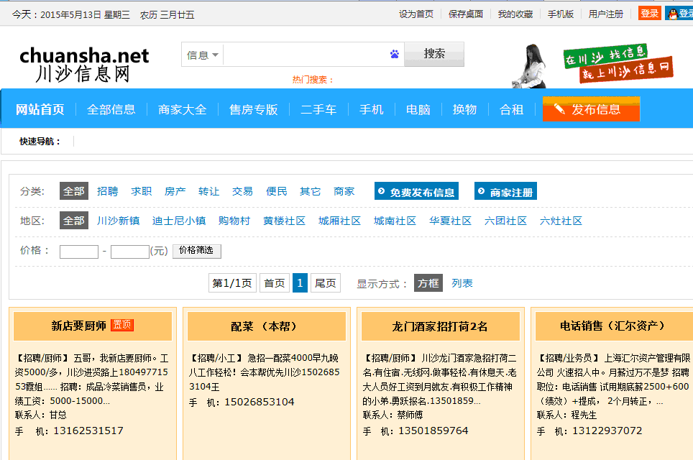Open 二手车 in the navigation bar
693x460 pixels.
coord(318,109)
